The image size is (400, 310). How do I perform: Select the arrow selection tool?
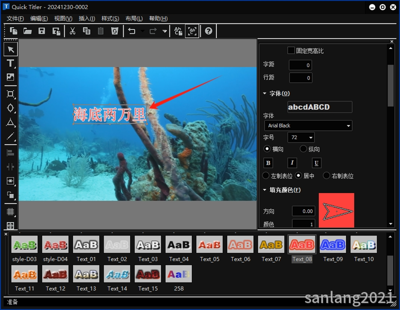(11, 49)
